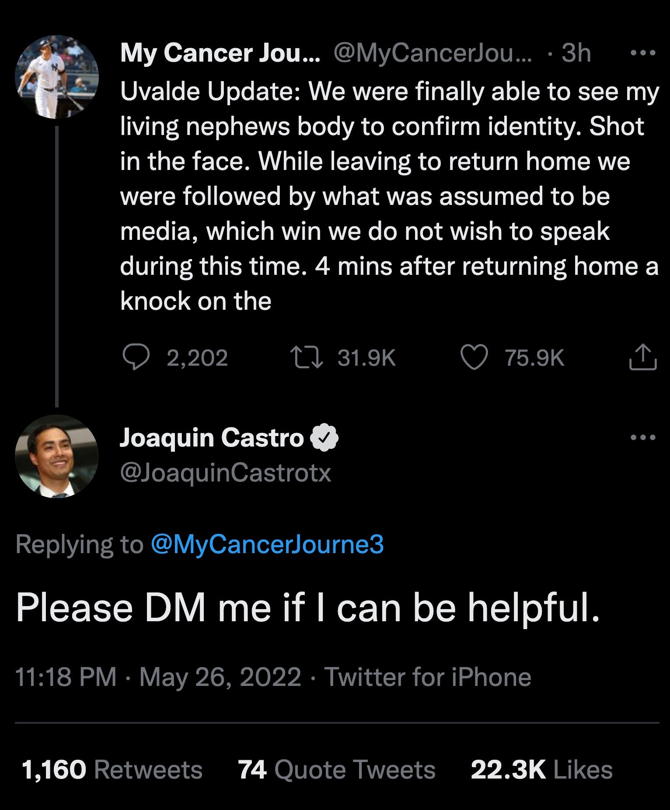View Joaquin Castro's profile photo
The width and height of the screenshot is (670, 810).
click(57, 456)
